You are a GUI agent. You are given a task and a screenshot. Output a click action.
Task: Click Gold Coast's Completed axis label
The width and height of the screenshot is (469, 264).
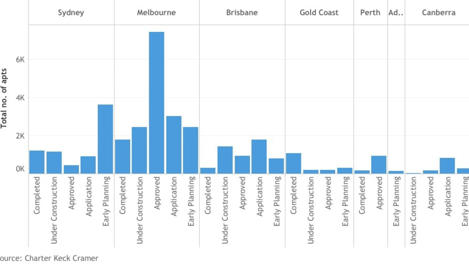pos(293,196)
